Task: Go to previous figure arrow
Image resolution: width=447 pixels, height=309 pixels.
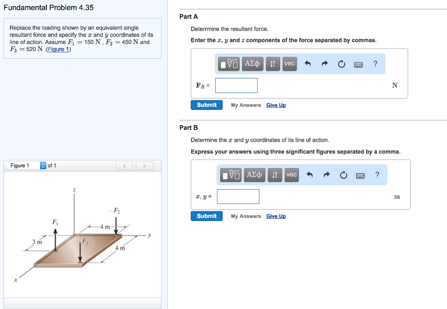Action: click(124, 166)
